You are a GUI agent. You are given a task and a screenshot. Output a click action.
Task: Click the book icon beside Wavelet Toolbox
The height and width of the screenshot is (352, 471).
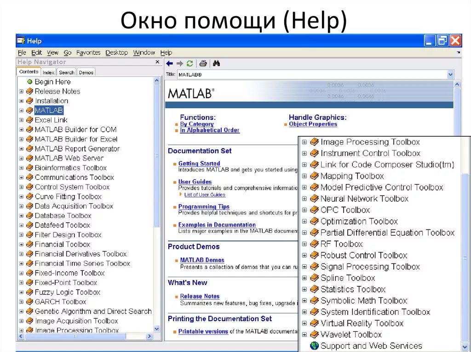[314, 334]
